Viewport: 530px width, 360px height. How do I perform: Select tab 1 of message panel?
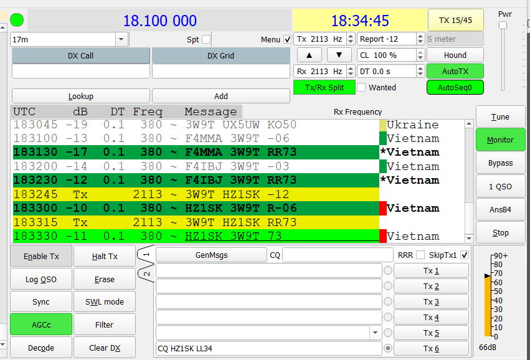pyautogui.click(x=146, y=254)
